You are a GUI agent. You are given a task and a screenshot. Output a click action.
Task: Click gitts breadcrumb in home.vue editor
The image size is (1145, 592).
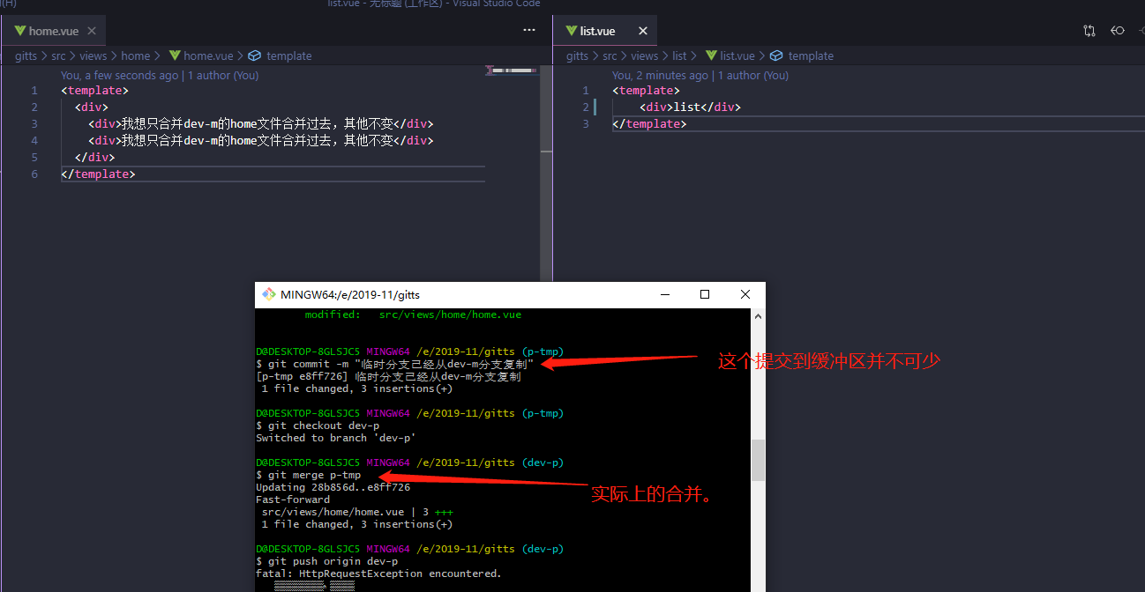pyautogui.click(x=26, y=55)
